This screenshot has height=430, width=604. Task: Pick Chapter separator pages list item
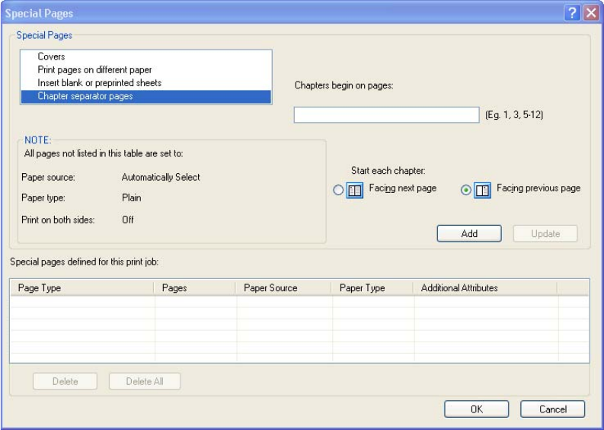point(85,96)
